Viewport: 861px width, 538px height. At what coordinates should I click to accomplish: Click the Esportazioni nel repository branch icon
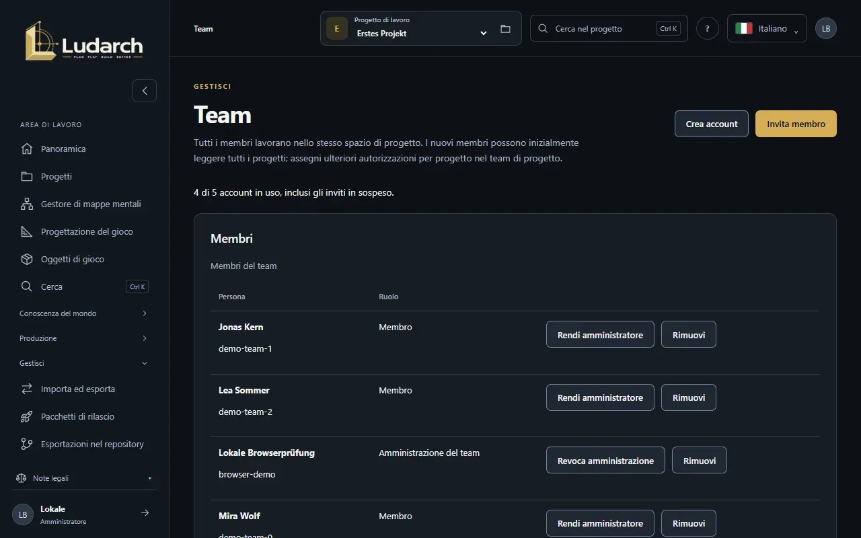[27, 444]
